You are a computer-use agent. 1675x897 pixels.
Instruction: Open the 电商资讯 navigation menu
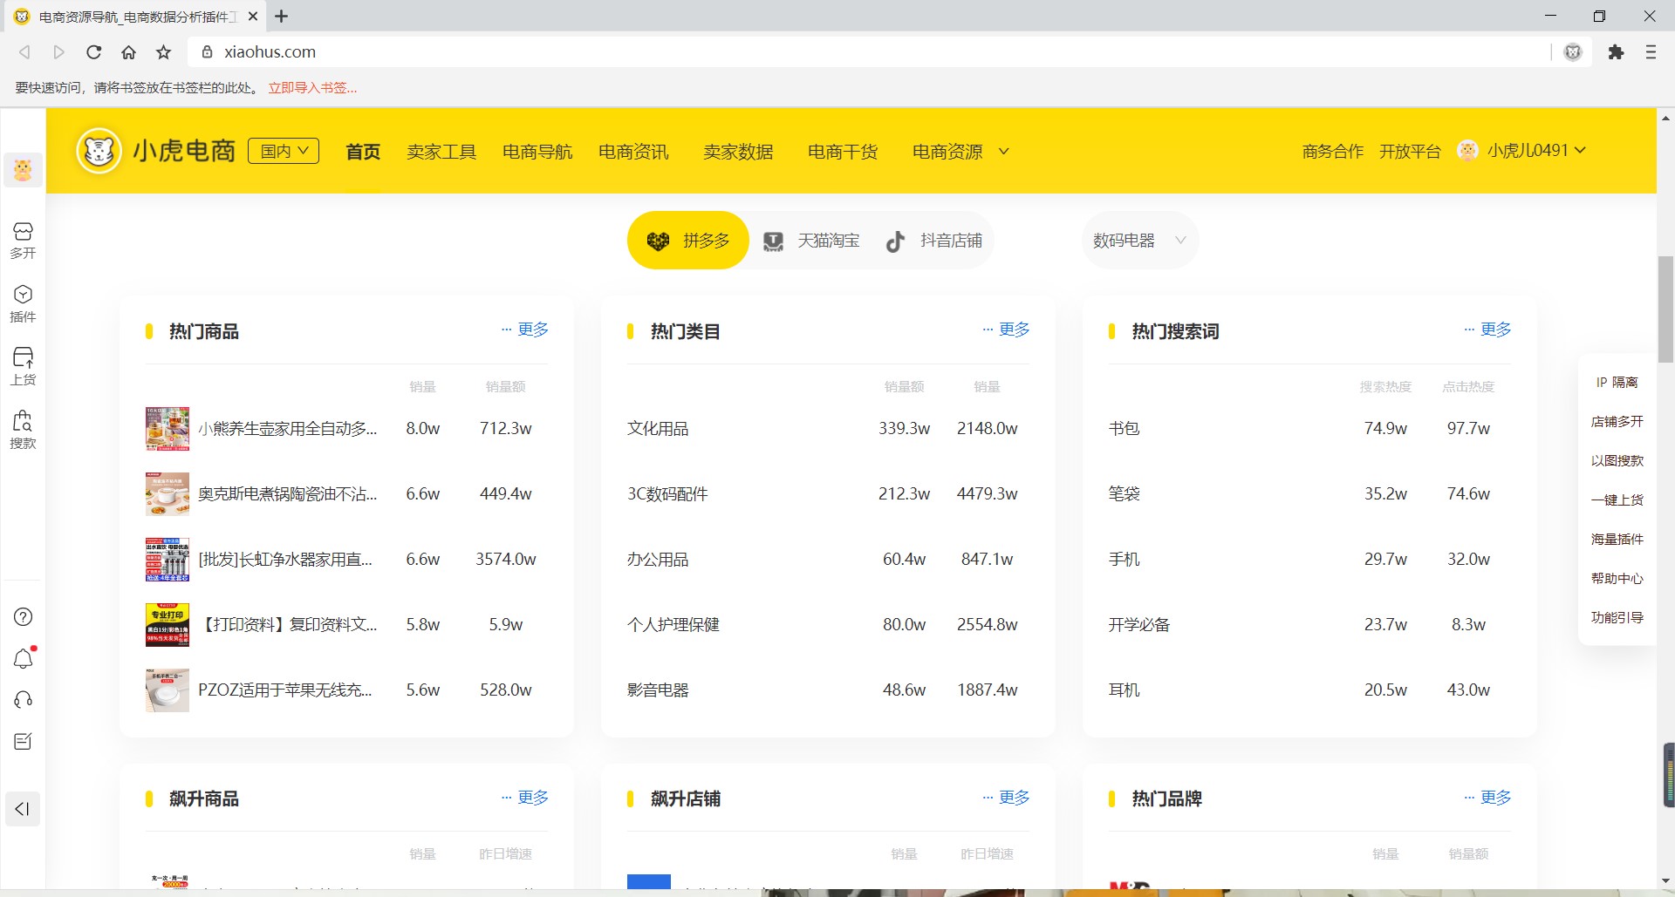click(632, 151)
